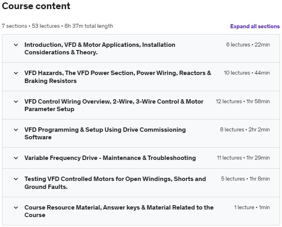
Task: Expand Testing VFD Controlled Motors chevron
Action: [x=16, y=179]
